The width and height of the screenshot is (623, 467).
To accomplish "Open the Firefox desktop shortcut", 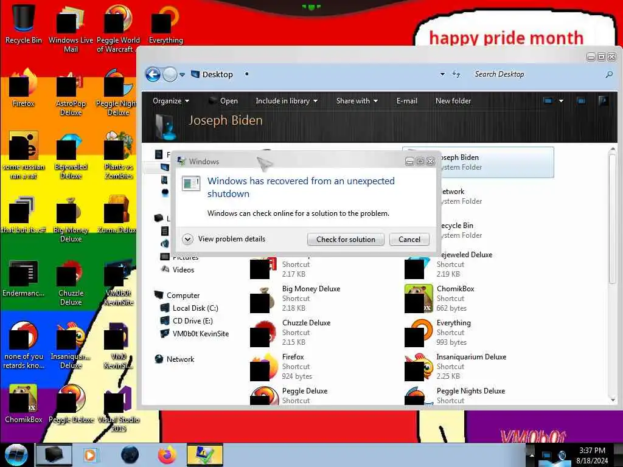I will (x=23, y=88).
